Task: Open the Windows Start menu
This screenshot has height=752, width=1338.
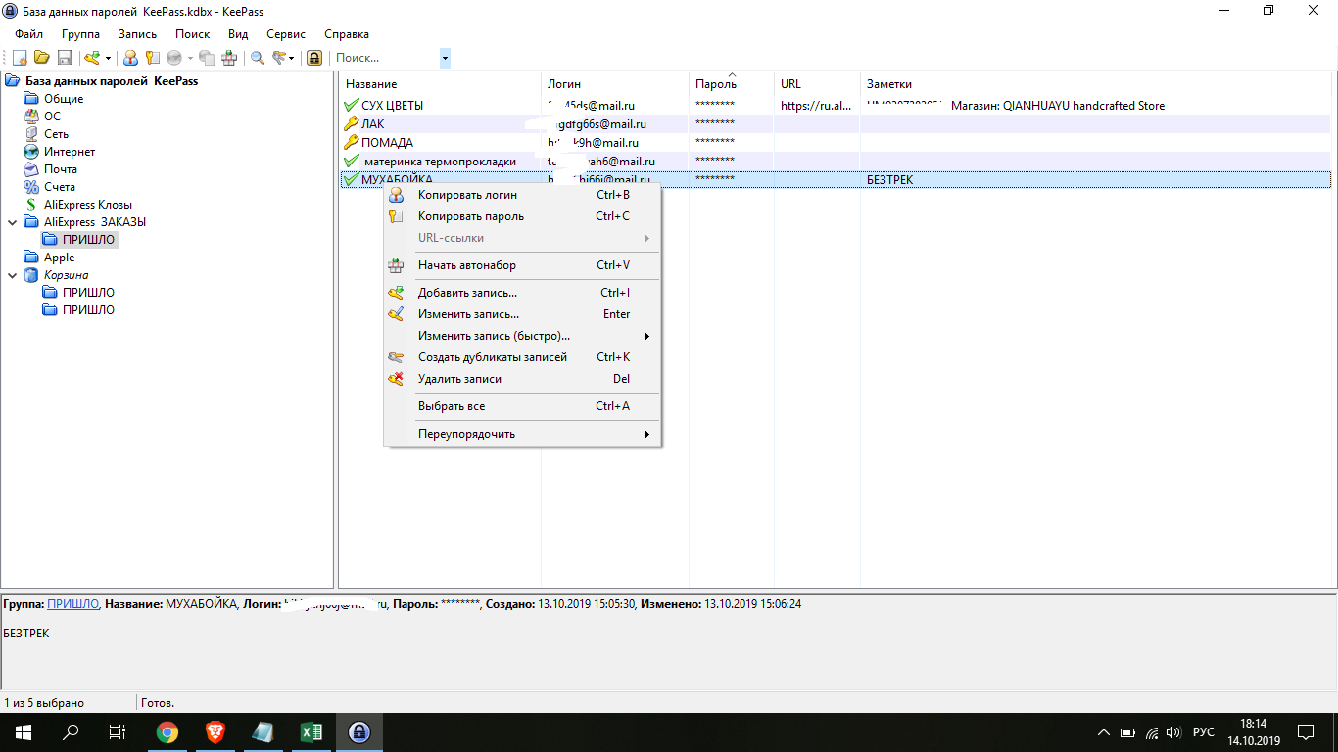Action: tap(24, 731)
